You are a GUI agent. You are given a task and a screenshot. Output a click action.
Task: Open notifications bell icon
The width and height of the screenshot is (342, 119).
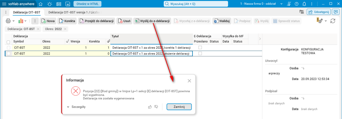click(304, 4)
